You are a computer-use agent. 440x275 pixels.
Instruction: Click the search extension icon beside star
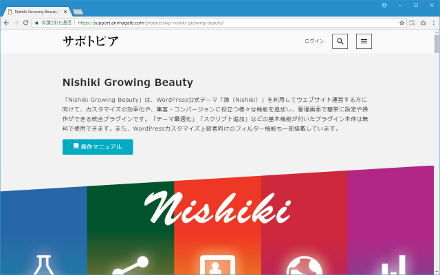point(412,23)
